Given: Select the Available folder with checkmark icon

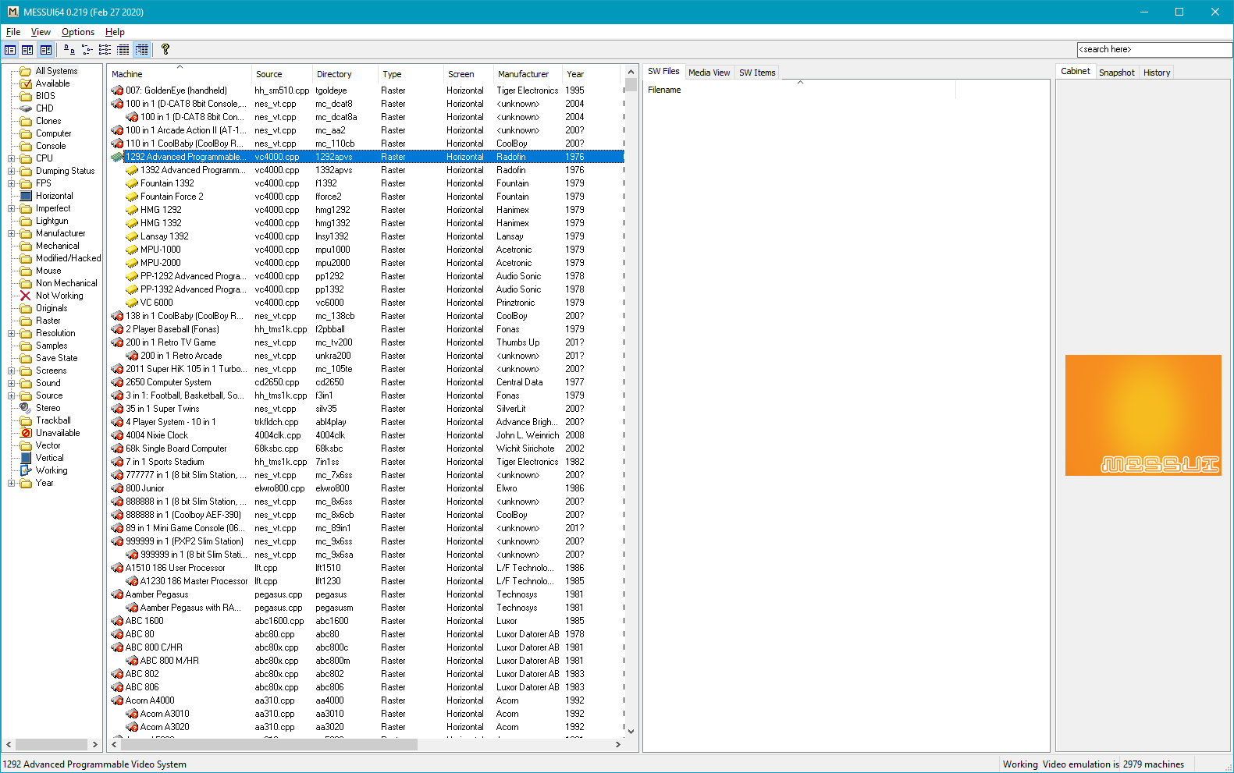Looking at the screenshot, I should click(45, 83).
